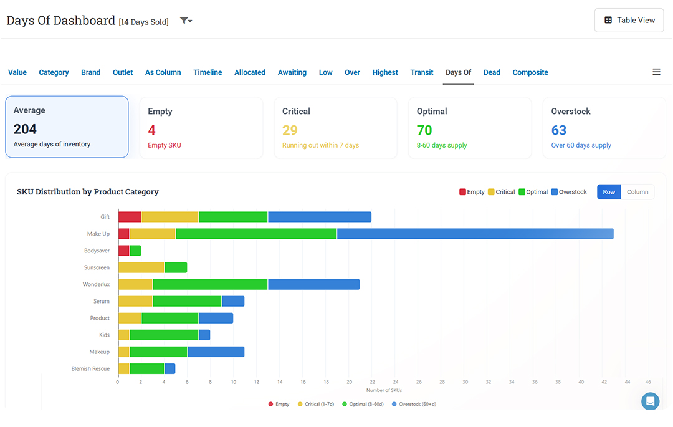The image size is (673, 427).
Task: Click the Table View grid icon
Action: point(608,20)
